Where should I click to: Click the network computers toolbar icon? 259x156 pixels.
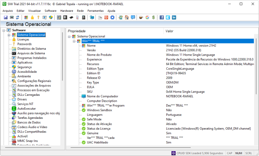pyautogui.click(x=92, y=17)
